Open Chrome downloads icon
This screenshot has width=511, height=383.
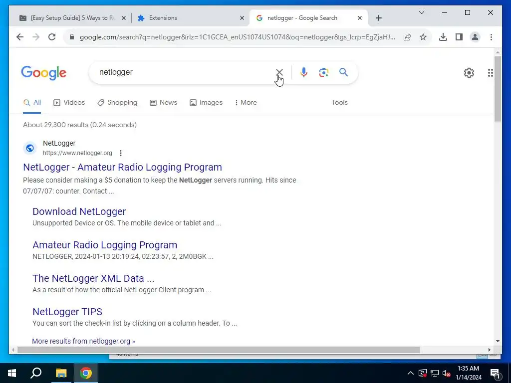click(443, 37)
